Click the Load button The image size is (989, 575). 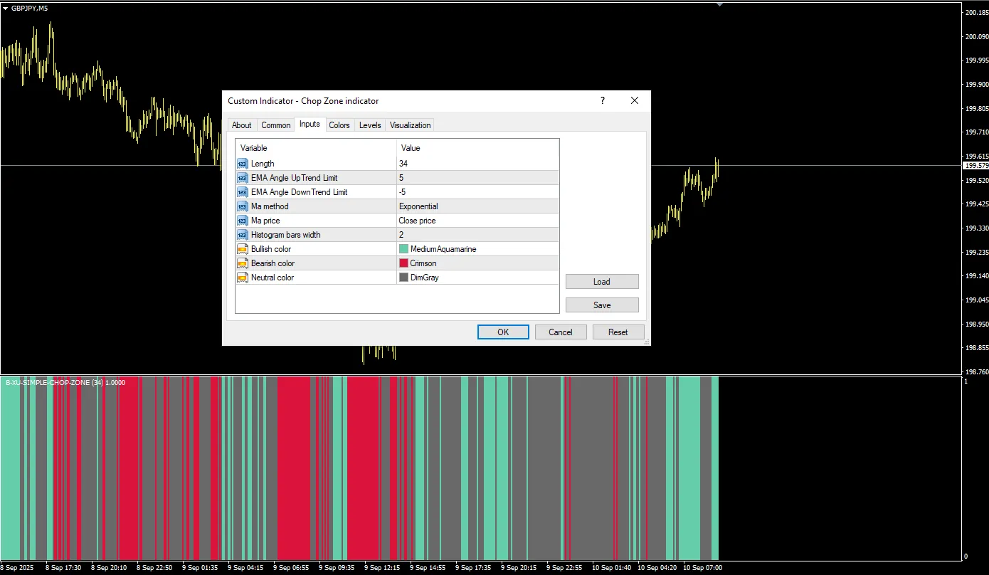pyautogui.click(x=602, y=282)
